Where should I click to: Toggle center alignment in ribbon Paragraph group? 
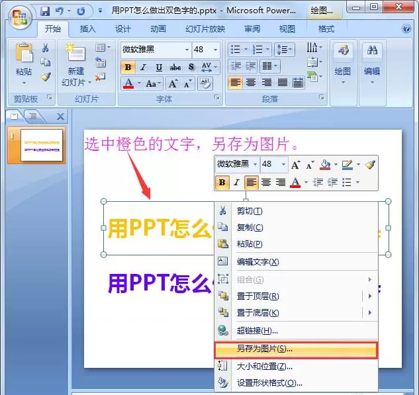(x=251, y=82)
